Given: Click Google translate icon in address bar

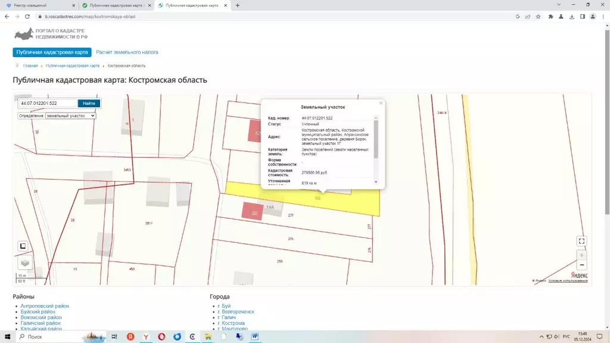Looking at the screenshot, I should (x=518, y=16).
